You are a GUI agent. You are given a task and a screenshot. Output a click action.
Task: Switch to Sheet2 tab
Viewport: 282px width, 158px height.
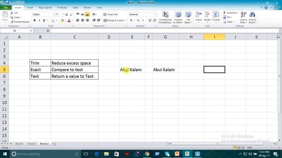coord(32,144)
